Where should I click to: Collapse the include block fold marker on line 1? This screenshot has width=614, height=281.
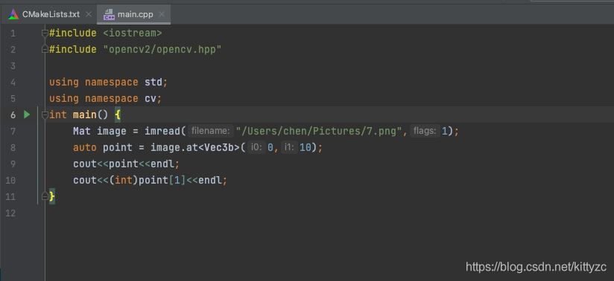45,33
